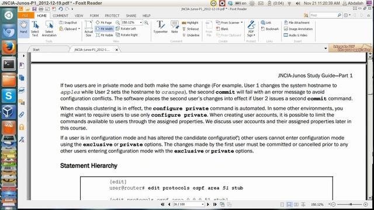This screenshot has width=374, height=210.
Task: Go to previous page
Action: click(x=169, y=204)
